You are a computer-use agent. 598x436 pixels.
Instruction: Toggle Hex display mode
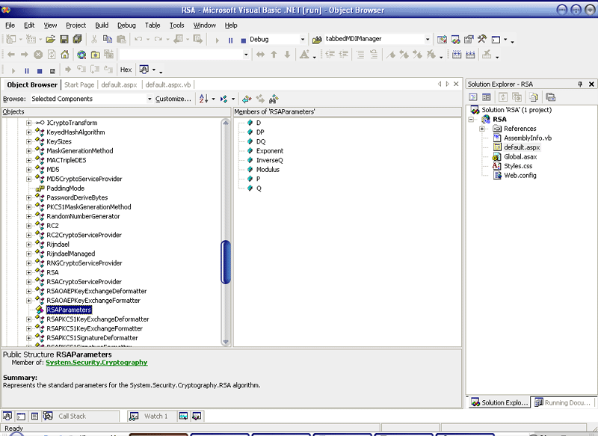(x=126, y=70)
